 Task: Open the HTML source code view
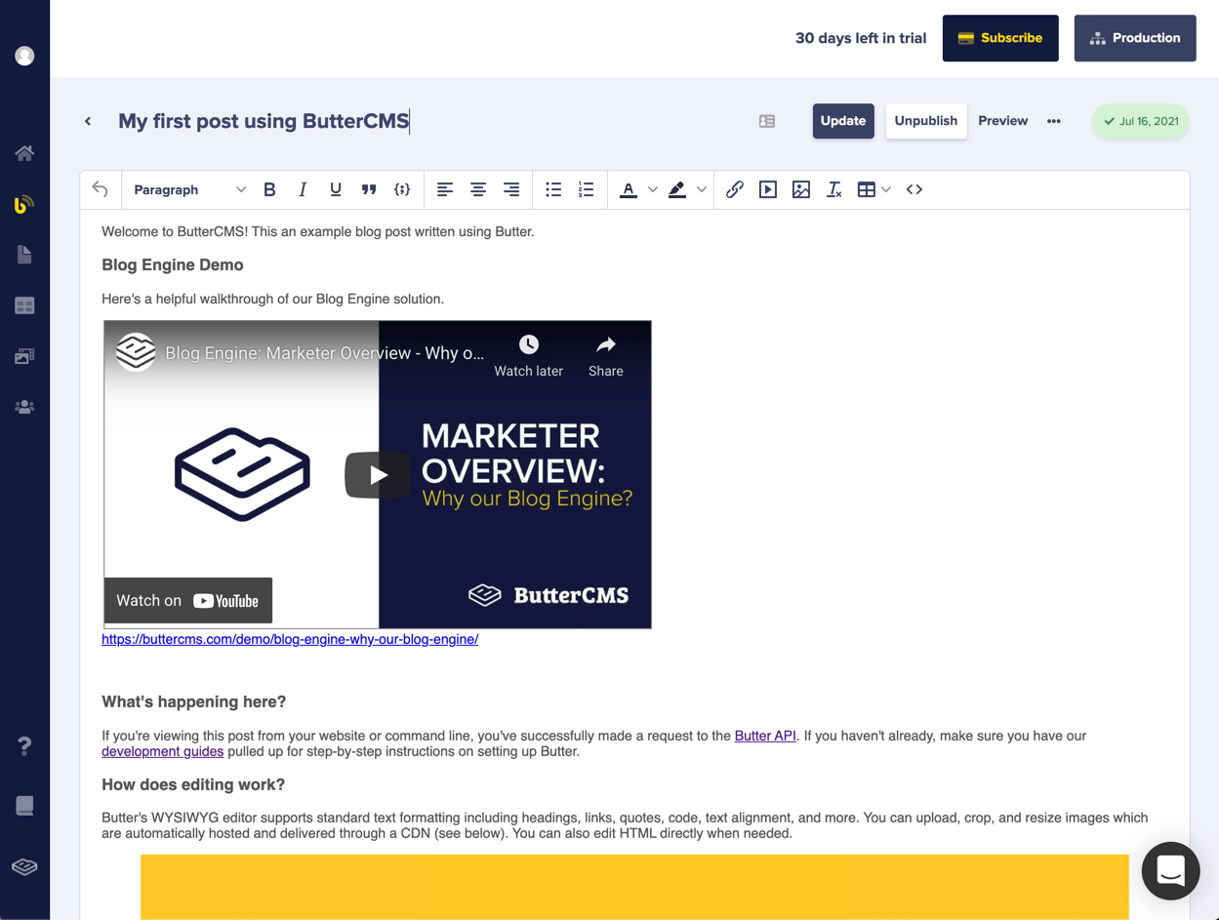pos(914,189)
